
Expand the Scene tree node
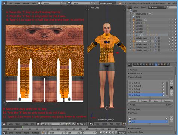[128, 11]
